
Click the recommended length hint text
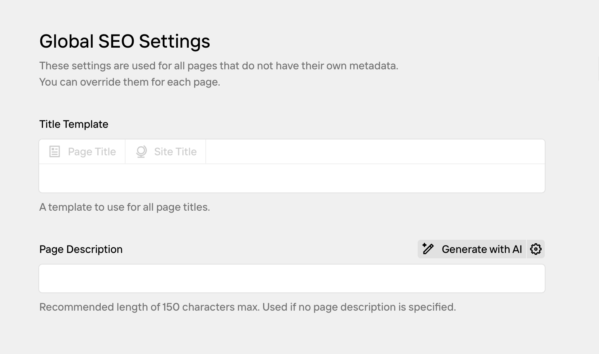[x=247, y=307]
